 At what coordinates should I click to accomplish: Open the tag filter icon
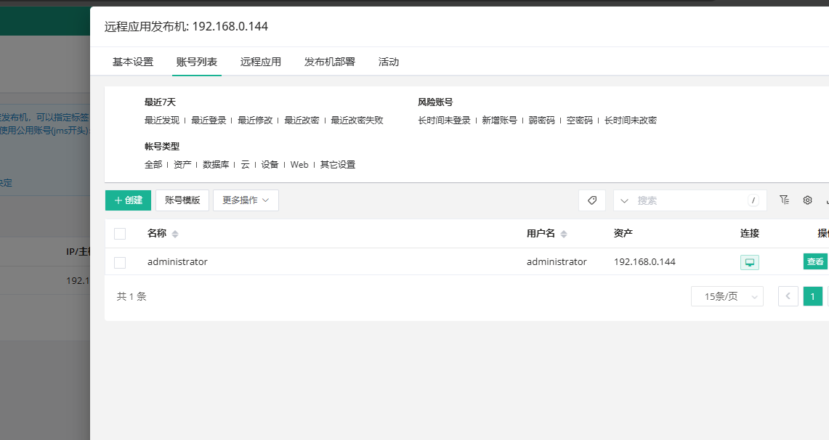tap(591, 200)
